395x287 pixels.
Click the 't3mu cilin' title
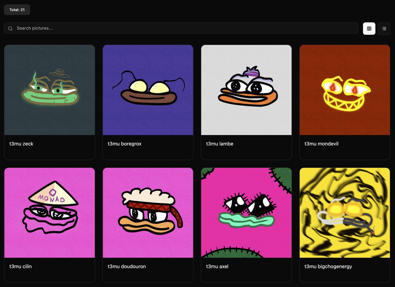coord(20,267)
